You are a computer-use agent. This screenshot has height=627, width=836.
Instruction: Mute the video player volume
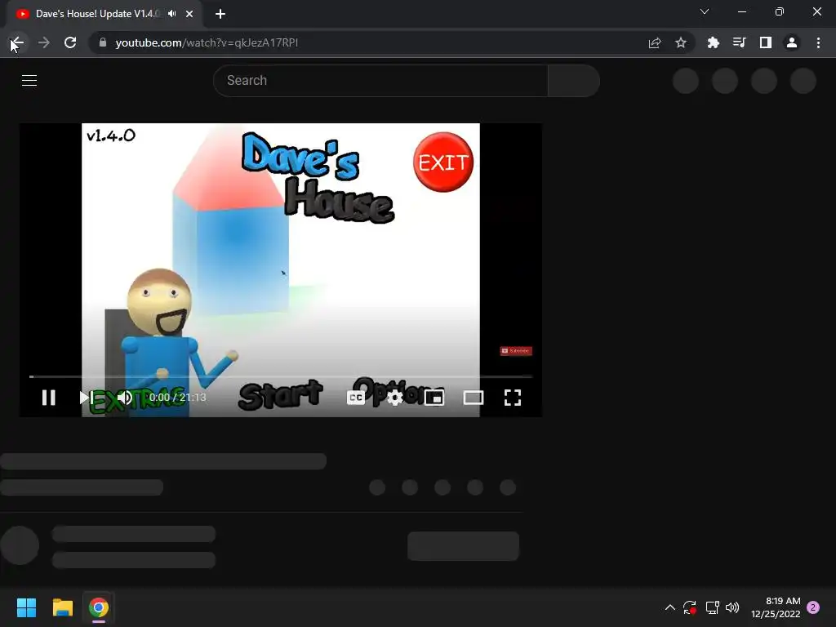(x=125, y=398)
